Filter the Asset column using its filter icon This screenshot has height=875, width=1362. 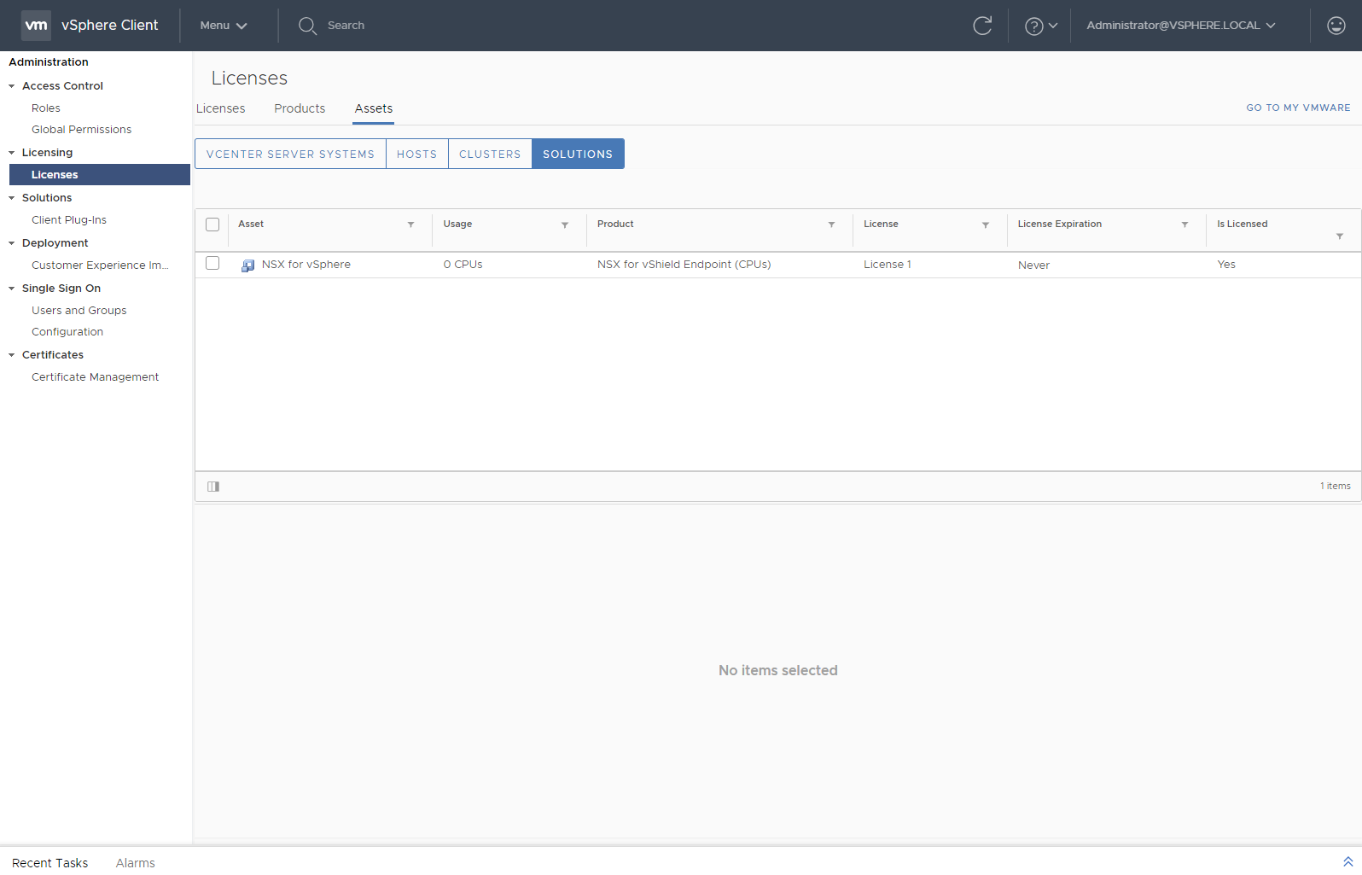(x=410, y=225)
